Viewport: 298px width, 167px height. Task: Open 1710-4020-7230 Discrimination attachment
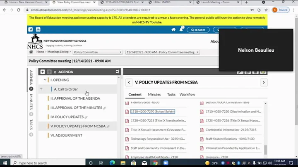coord(233,112)
